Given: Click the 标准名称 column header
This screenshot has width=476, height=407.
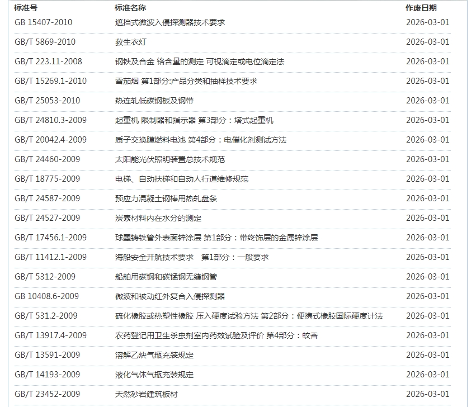Looking at the screenshot, I should tap(130, 8).
